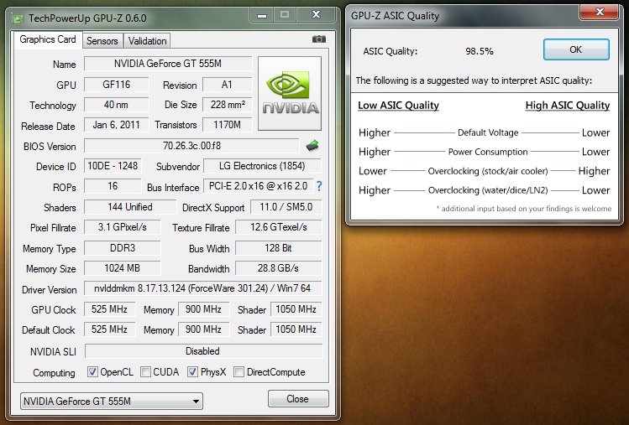This screenshot has height=425, width=629.
Task: Click the Technology field showing 40 nm
Action: click(x=117, y=105)
